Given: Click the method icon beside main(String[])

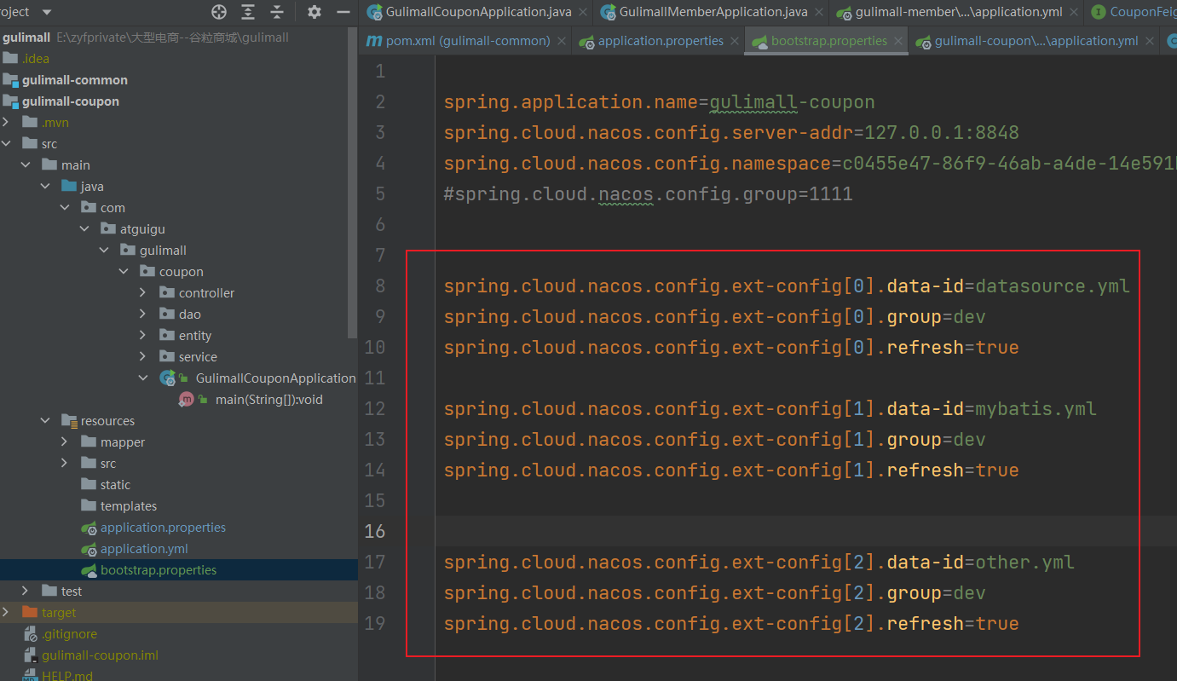Looking at the screenshot, I should click(186, 400).
